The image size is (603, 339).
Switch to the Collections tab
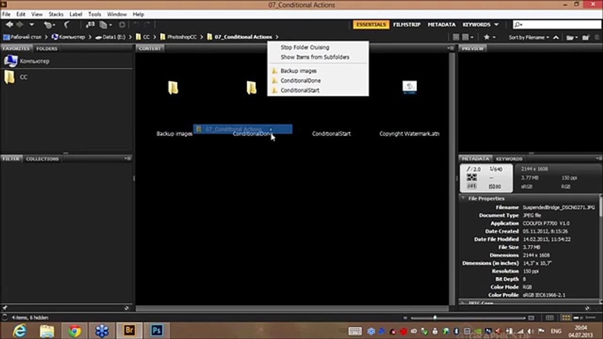point(42,159)
